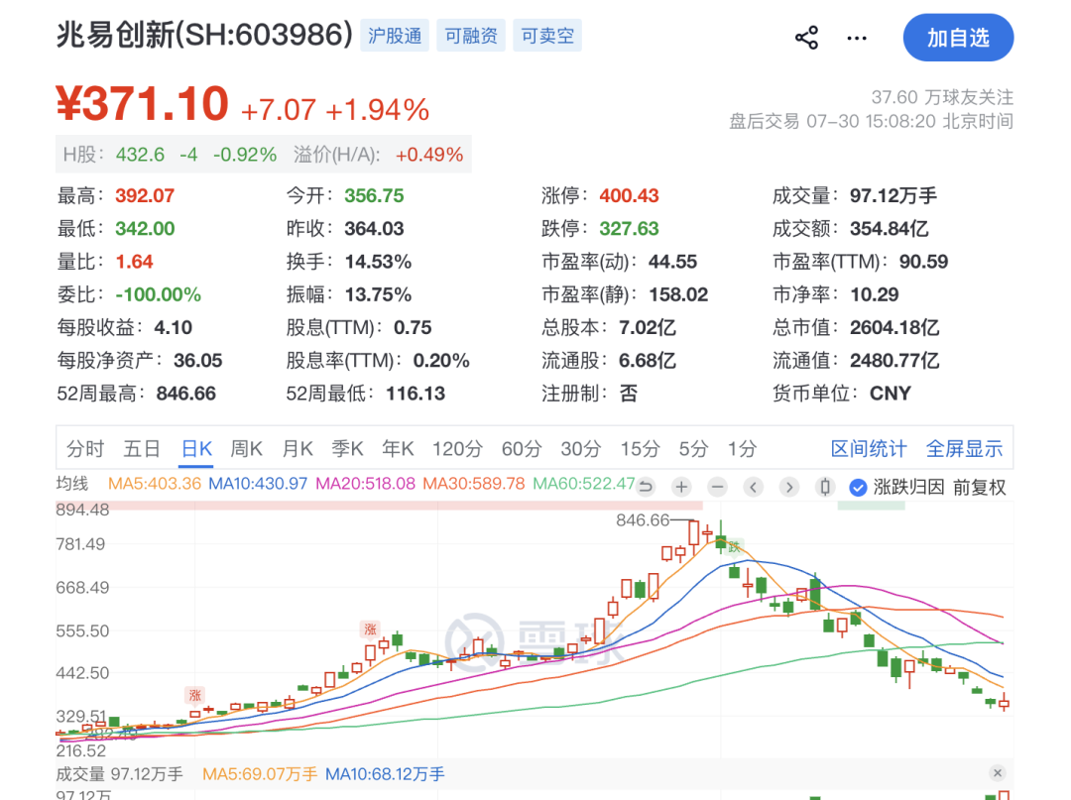
Task: Move chart left with left chevron
Action: [754, 487]
